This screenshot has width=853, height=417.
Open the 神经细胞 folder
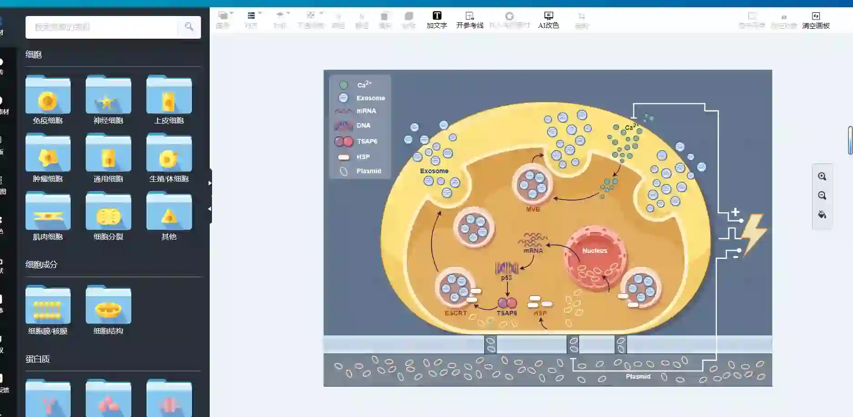[x=108, y=100]
